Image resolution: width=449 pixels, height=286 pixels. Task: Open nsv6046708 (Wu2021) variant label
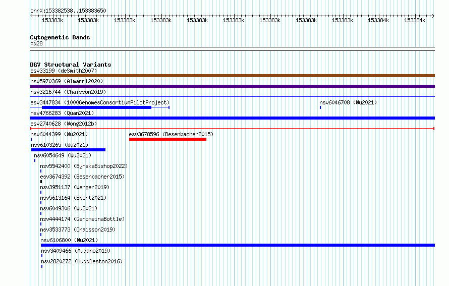click(x=348, y=102)
